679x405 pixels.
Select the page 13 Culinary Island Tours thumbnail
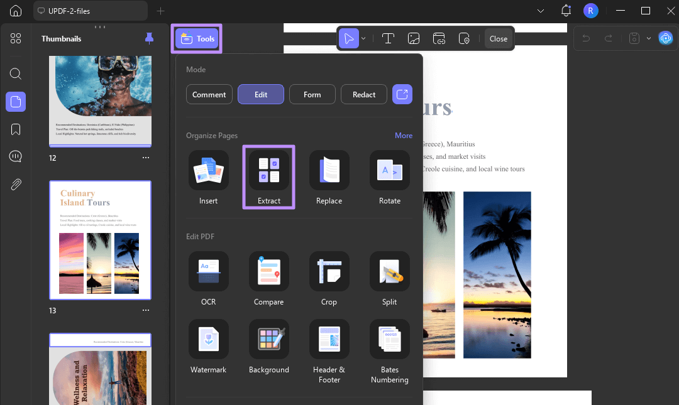pyautogui.click(x=100, y=240)
